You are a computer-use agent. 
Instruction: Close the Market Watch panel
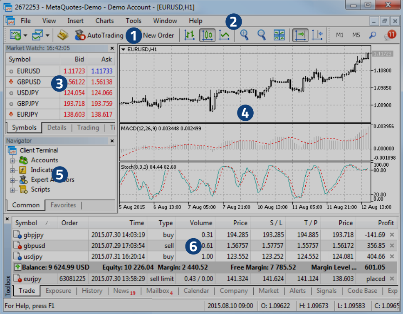112,48
